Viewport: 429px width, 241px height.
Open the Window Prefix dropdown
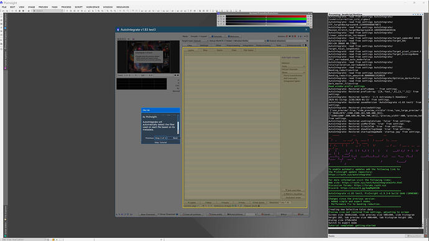coord(257,41)
